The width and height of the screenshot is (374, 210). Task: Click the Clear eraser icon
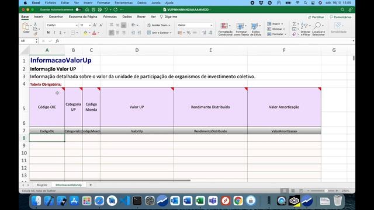pos(295,34)
